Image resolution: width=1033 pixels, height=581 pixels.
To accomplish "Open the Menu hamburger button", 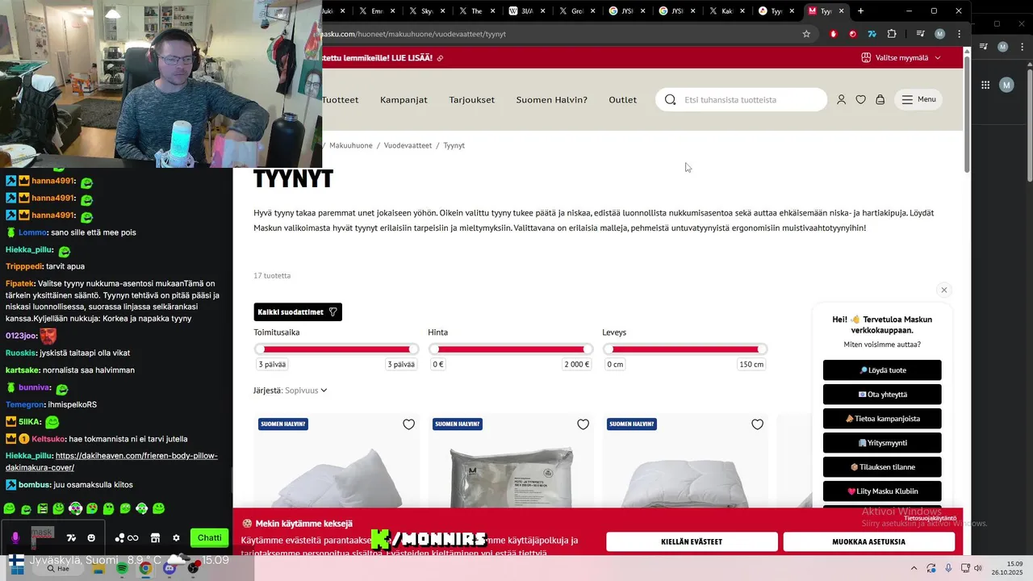I will click(x=918, y=99).
